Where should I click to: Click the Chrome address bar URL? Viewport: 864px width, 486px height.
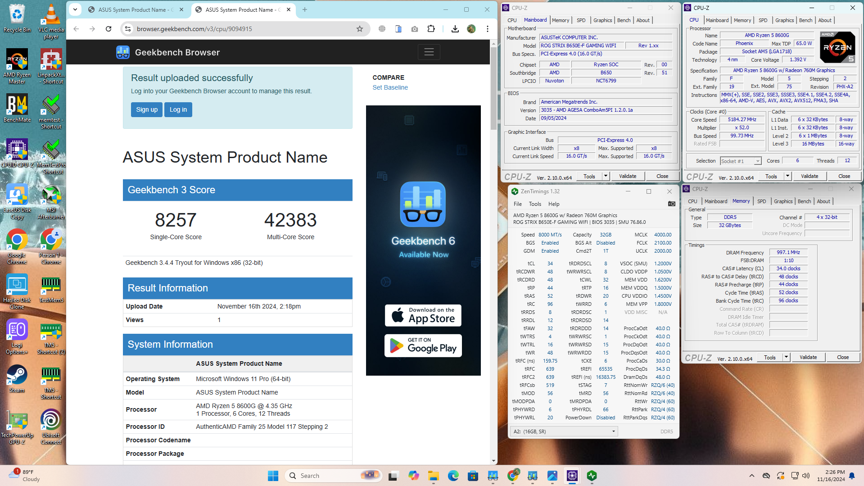tap(195, 29)
